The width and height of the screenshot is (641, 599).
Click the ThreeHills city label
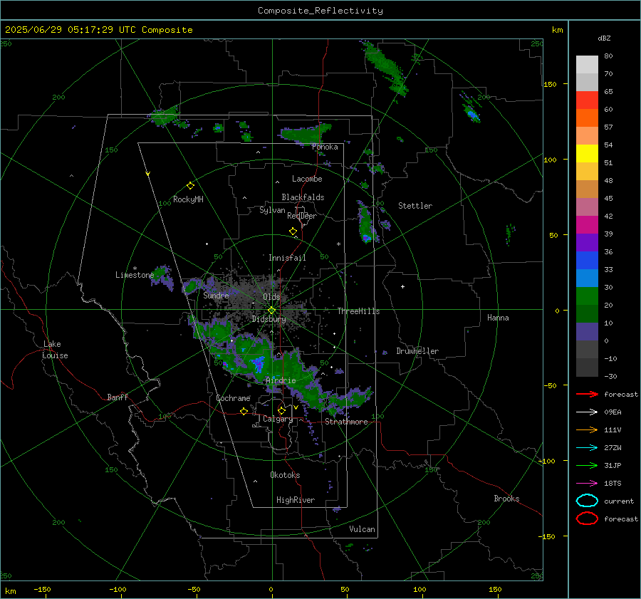pos(358,311)
